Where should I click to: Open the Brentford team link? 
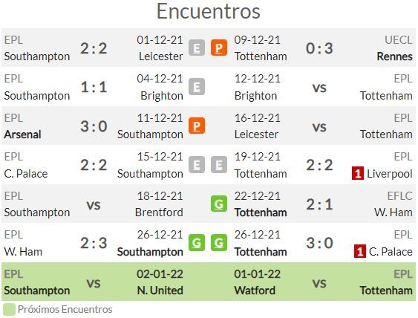[x=159, y=212]
